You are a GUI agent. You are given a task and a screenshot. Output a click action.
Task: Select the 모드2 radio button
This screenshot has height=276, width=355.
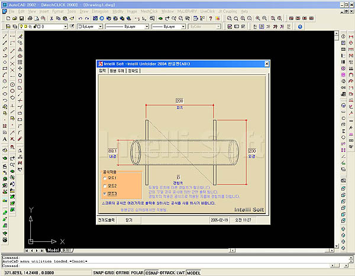pos(105,186)
